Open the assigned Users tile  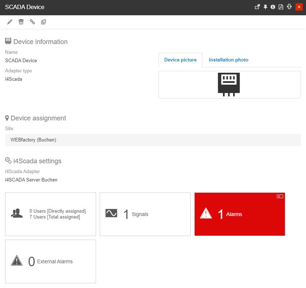(x=51, y=214)
